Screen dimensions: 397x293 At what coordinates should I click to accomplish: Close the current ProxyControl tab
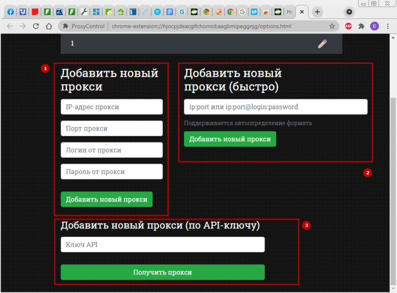[x=302, y=11]
